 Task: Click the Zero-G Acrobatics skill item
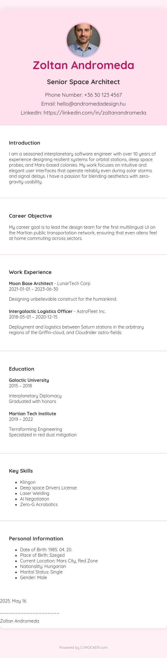(39, 504)
